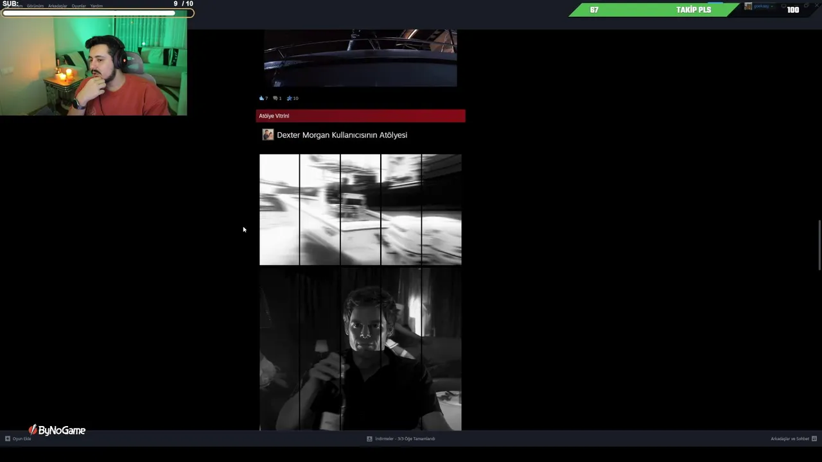
Task: Click the SUB goal progress bar
Action: [x=97, y=13]
